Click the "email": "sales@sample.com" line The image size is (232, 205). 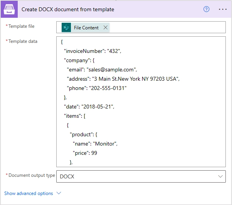102,69
